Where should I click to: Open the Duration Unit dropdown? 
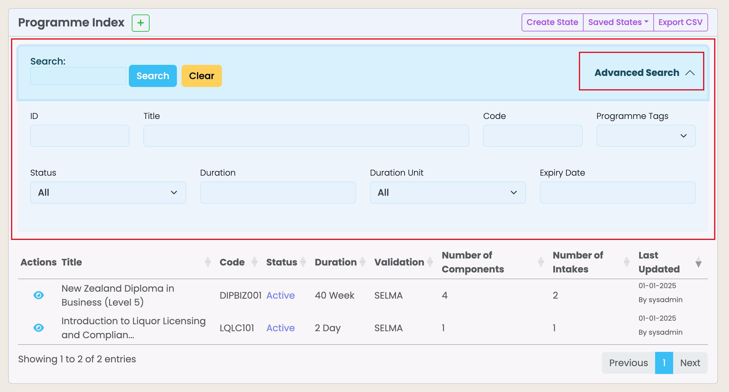[x=448, y=193]
